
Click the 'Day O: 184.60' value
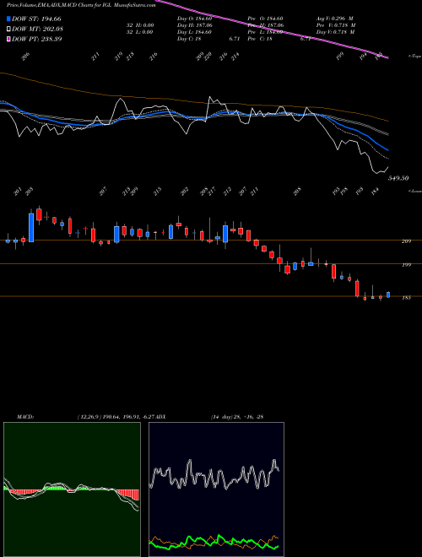[194, 19]
